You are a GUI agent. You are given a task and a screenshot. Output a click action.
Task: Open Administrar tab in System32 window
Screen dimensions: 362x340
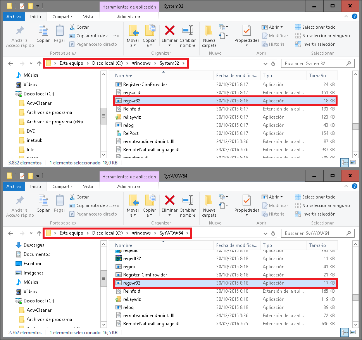point(129,17)
